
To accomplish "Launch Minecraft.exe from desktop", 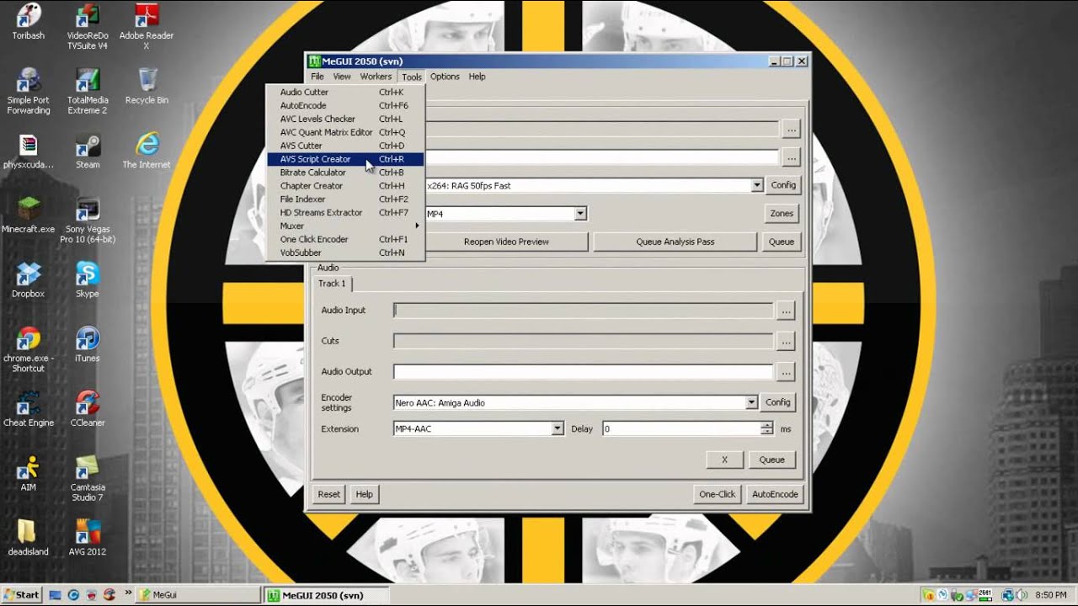I will tap(28, 215).
